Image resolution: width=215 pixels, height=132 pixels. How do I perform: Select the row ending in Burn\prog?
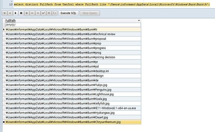[x=73, y=53]
